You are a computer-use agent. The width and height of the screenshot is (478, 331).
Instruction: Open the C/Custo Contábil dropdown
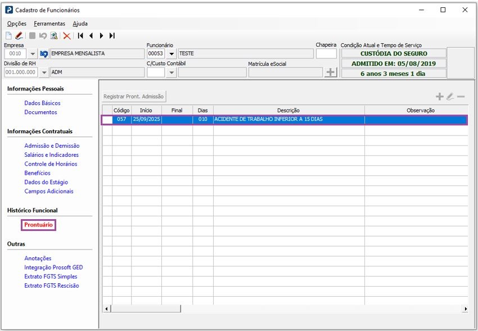coord(172,72)
